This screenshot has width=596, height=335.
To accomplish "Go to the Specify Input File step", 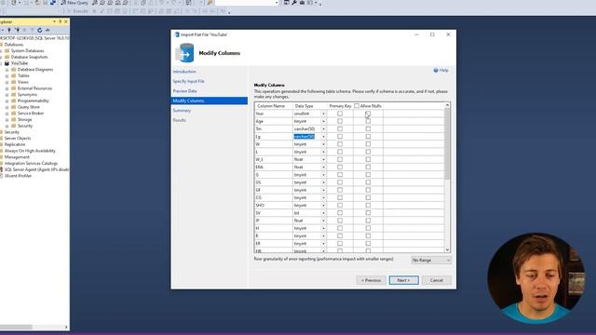I will (188, 81).
